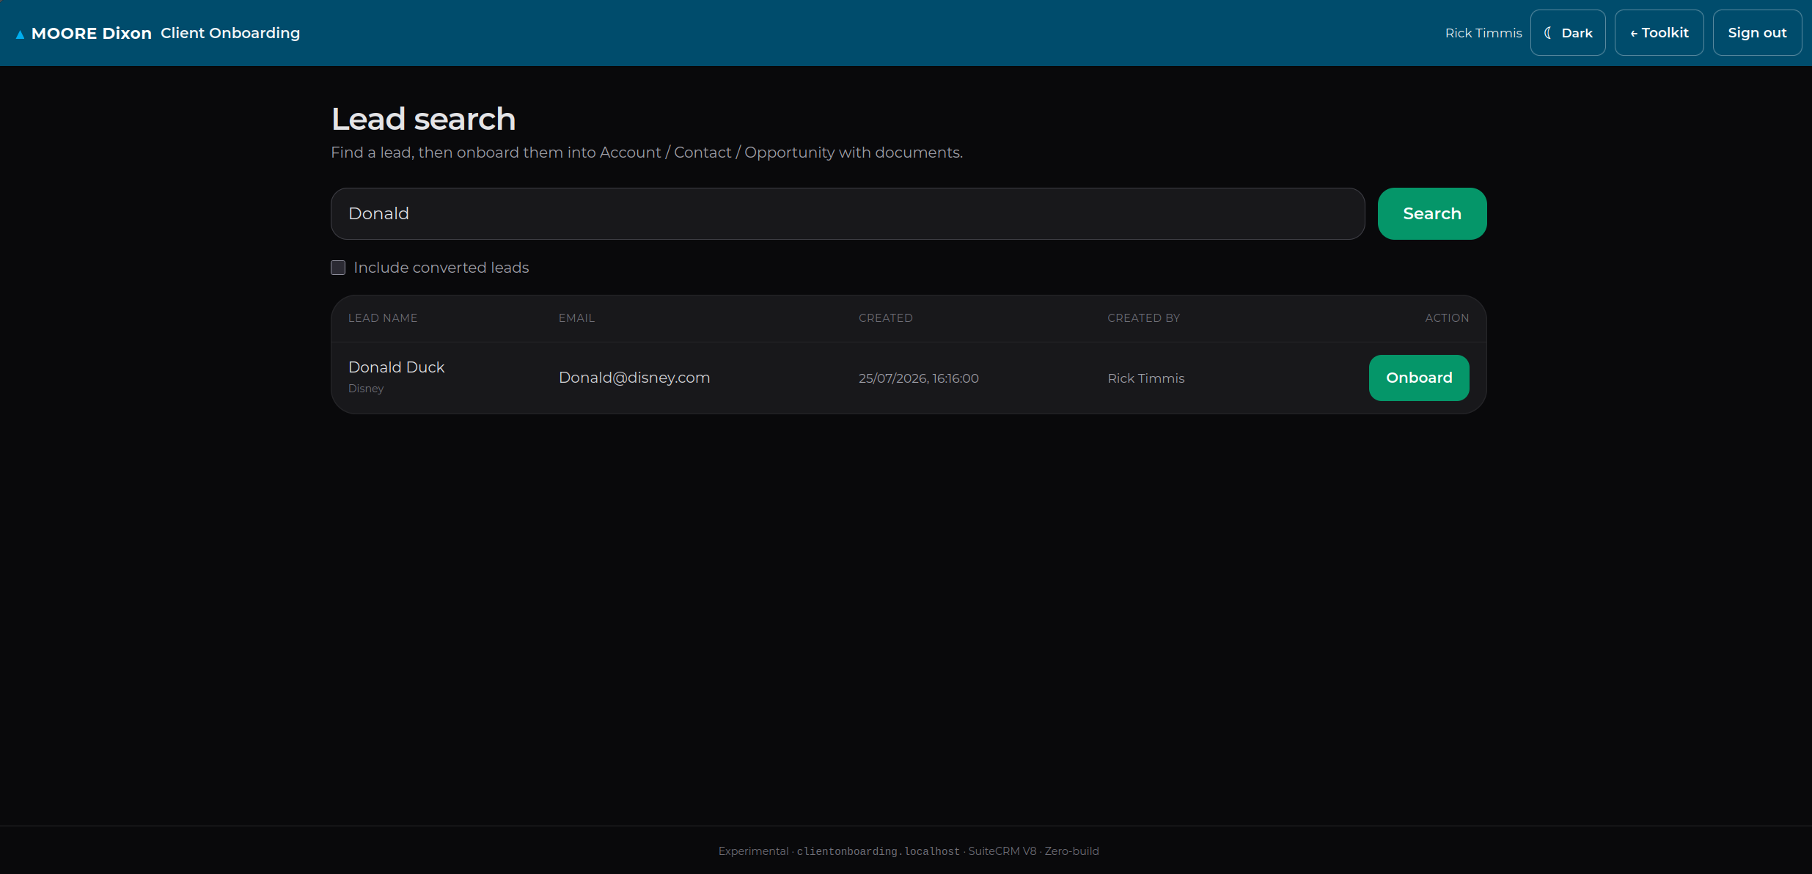1812x874 pixels.
Task: Select the Donald Duck lead name
Action: coord(397,367)
